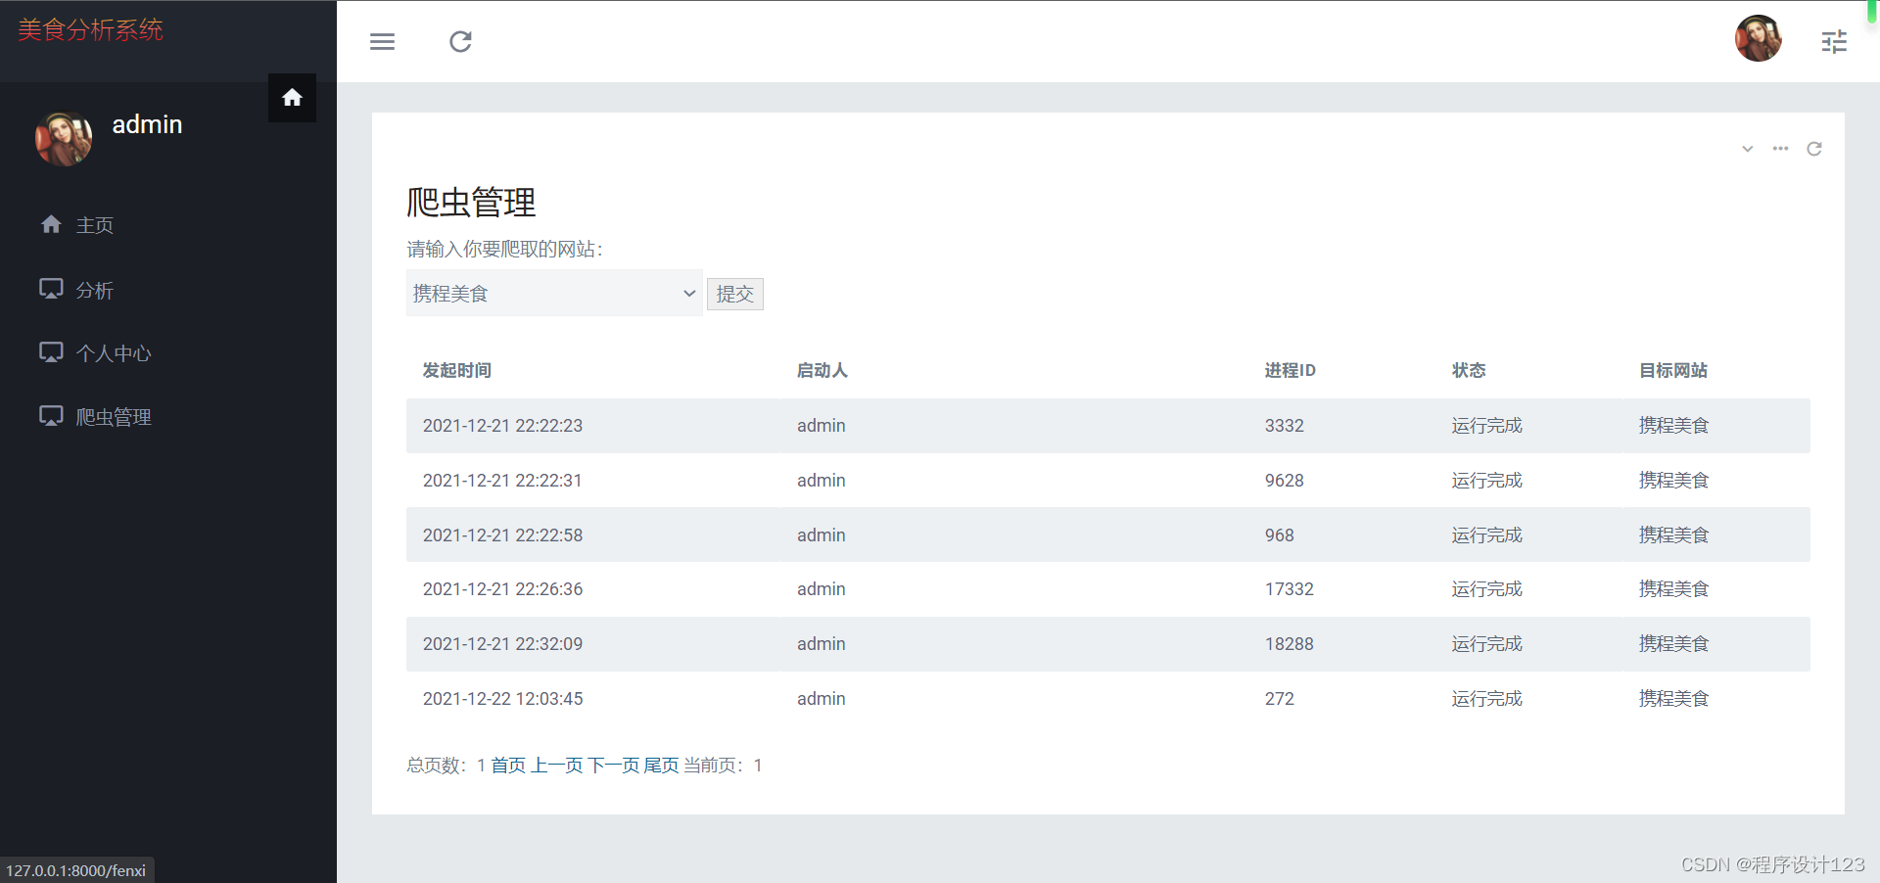This screenshot has width=1880, height=883.
Task: Open the settings sliders icon top right
Action: (1833, 41)
